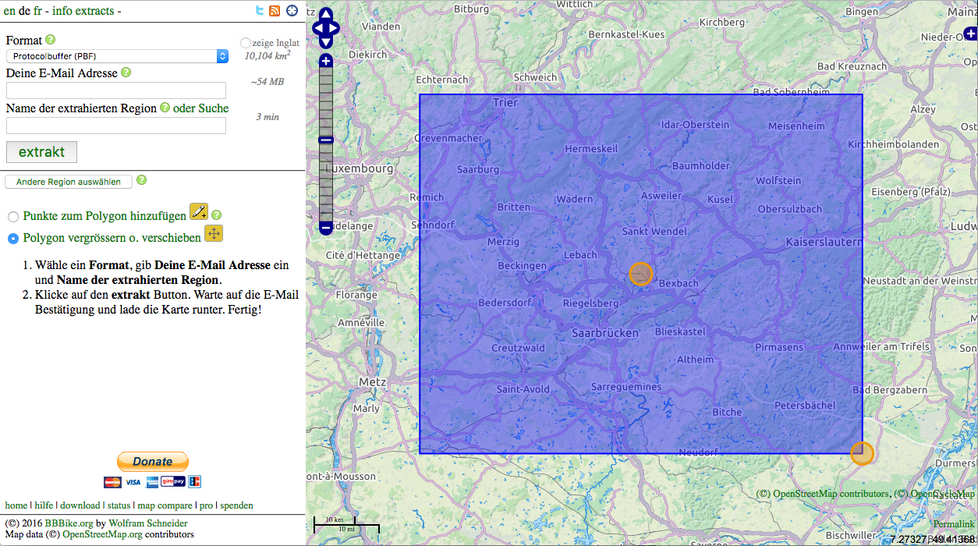Viewport: 978px width, 546px height.
Task: Click the help icon after the pencil icon
Action: coord(217,215)
